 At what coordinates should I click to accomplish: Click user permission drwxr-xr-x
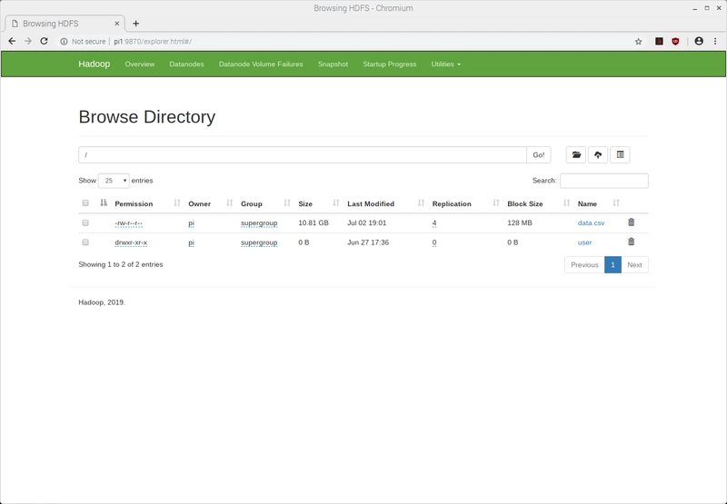(131, 242)
